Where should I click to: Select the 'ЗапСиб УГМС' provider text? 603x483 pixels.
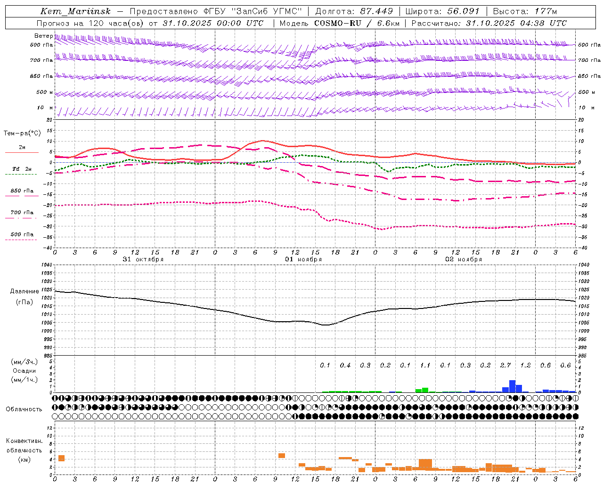tap(267, 11)
